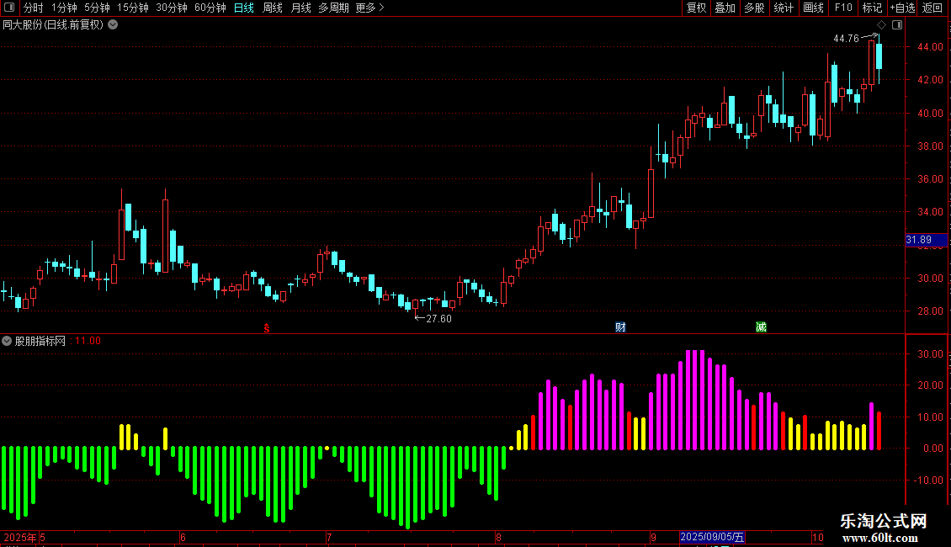Switch to 周线 weekly chart
The width and height of the screenshot is (951, 547).
point(273,8)
